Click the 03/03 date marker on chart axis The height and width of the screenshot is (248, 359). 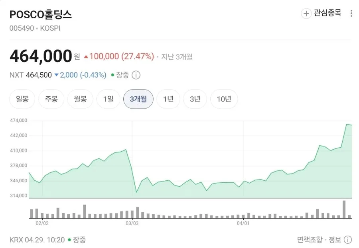click(132, 223)
